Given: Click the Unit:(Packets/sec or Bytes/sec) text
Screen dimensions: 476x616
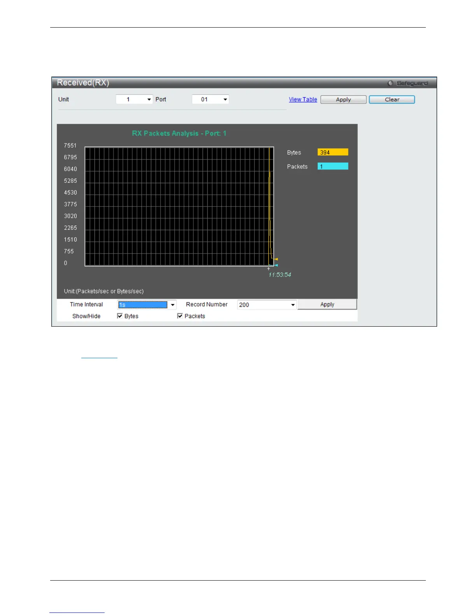Looking at the screenshot, I should pyautogui.click(x=104, y=291).
